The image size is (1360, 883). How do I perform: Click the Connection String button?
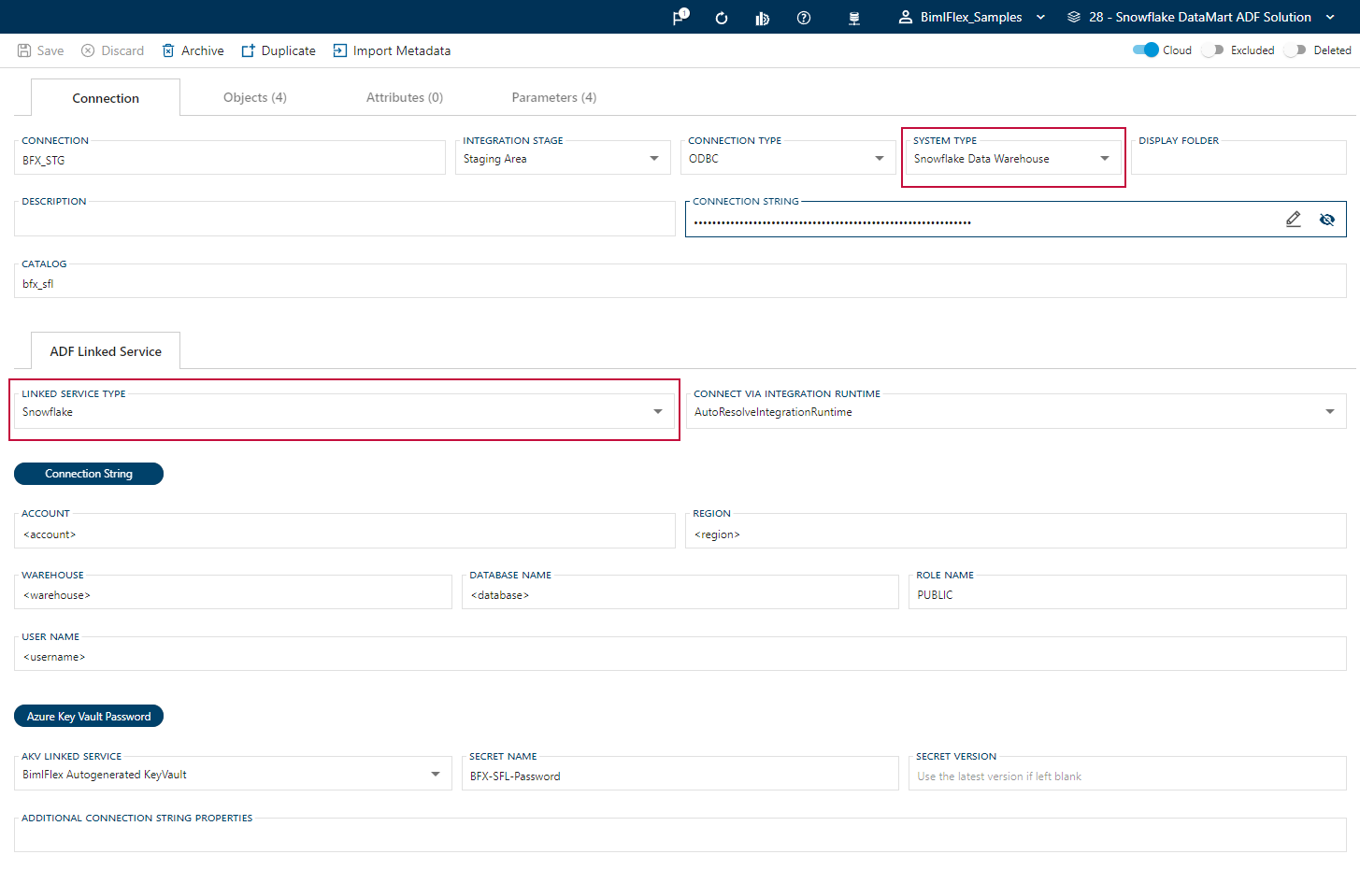pos(89,474)
